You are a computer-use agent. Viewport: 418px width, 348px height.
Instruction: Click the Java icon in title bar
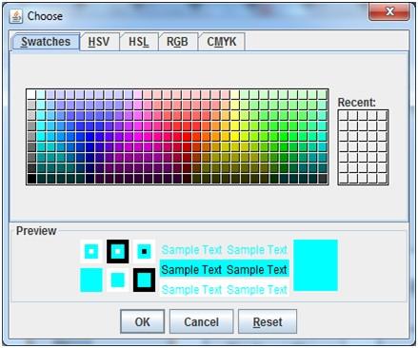tap(16, 16)
